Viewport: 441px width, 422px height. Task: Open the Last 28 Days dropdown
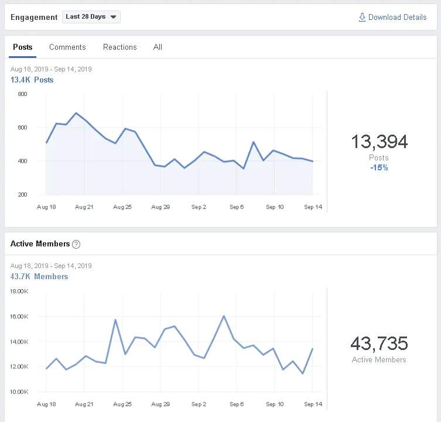91,17
